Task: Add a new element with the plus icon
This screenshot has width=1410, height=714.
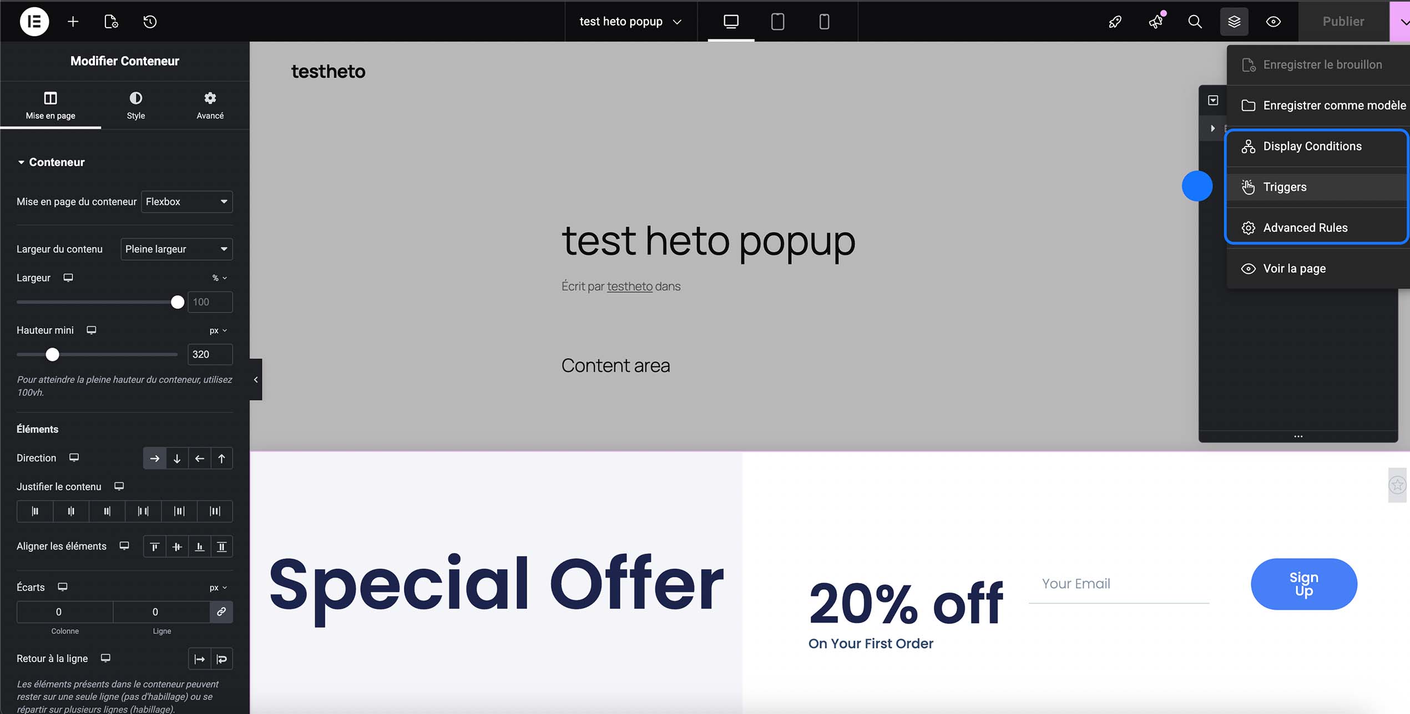Action: point(73,22)
